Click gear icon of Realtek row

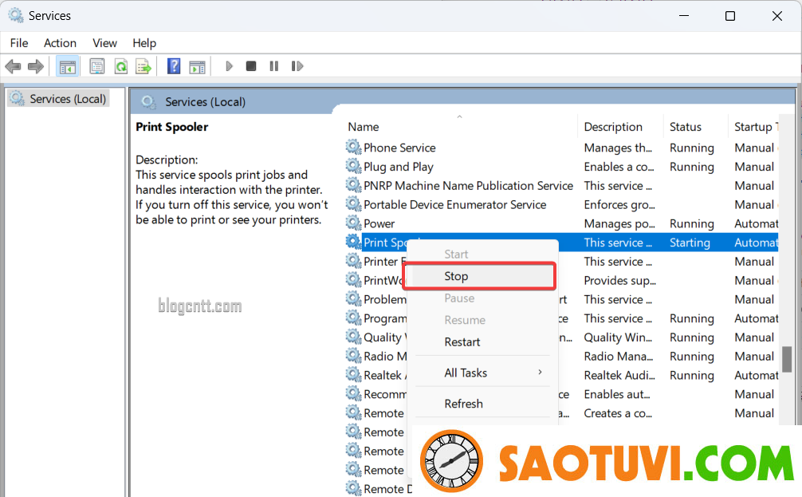(353, 374)
